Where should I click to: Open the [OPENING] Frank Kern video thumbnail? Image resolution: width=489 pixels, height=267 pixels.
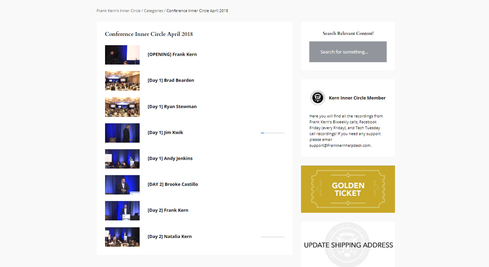(x=122, y=55)
